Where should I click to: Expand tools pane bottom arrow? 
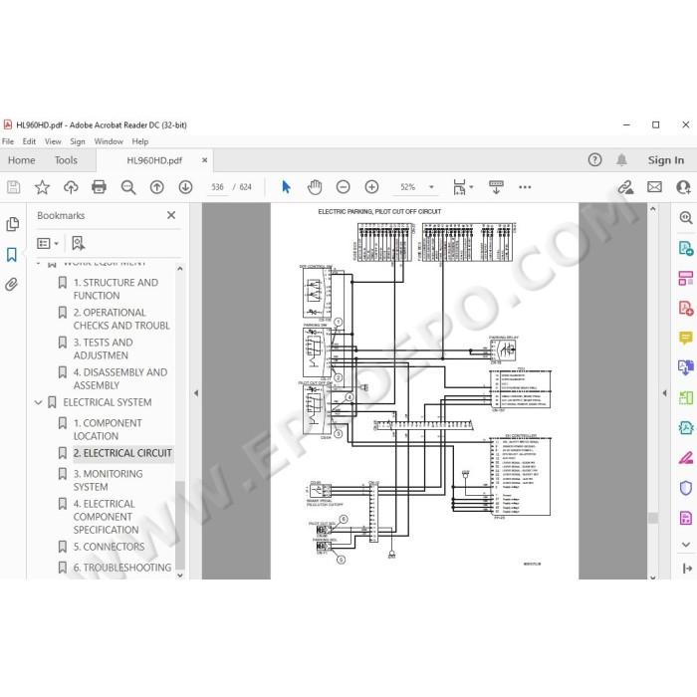click(687, 569)
